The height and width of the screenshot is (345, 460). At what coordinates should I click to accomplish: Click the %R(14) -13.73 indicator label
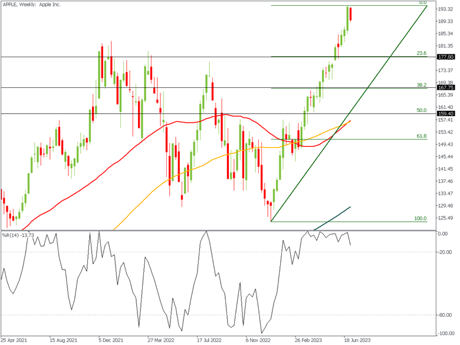pyautogui.click(x=18, y=235)
